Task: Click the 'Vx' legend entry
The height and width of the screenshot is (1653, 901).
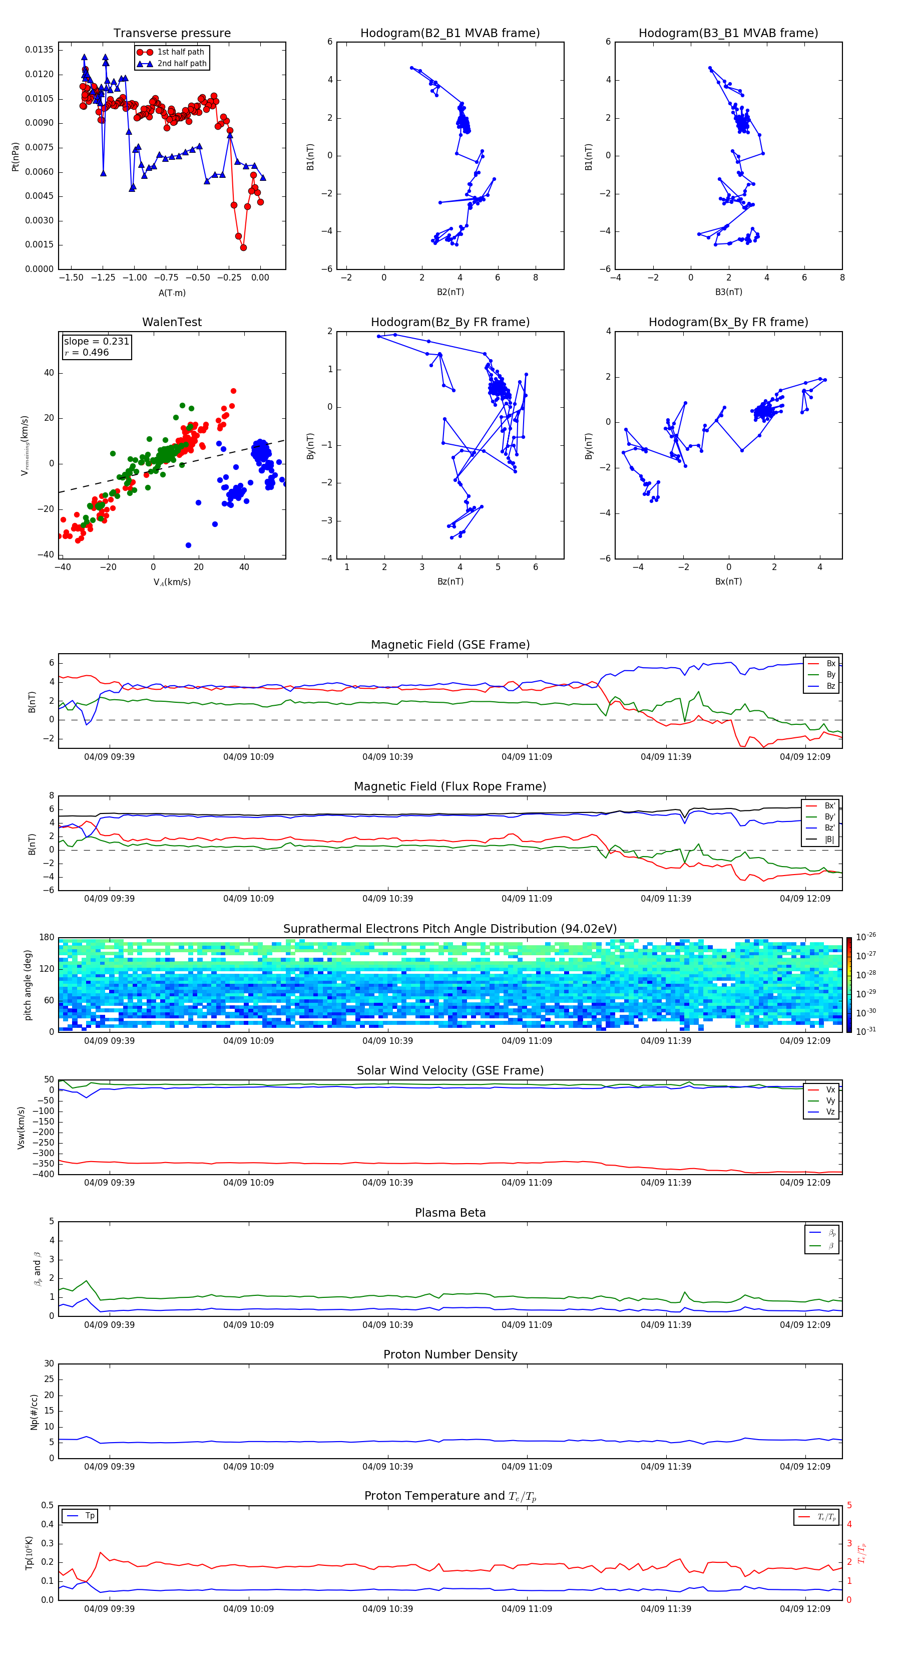Action: (x=822, y=1089)
